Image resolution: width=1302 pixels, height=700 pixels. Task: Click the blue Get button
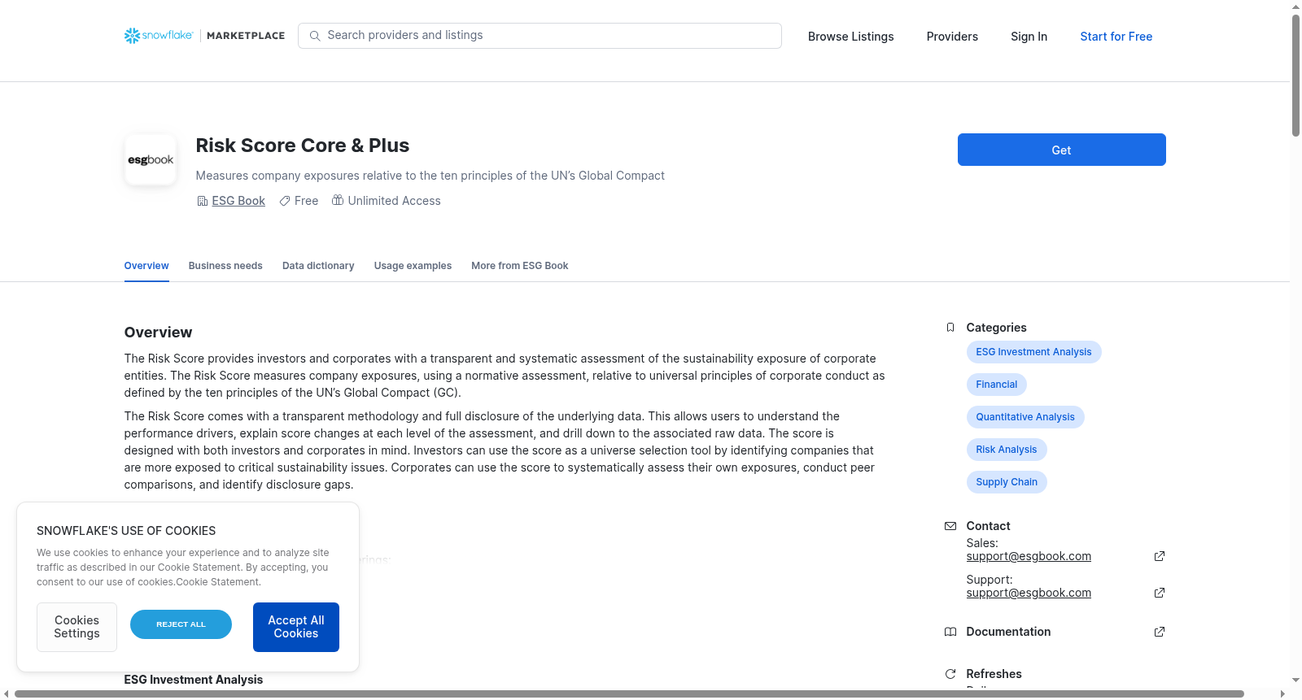click(x=1061, y=150)
